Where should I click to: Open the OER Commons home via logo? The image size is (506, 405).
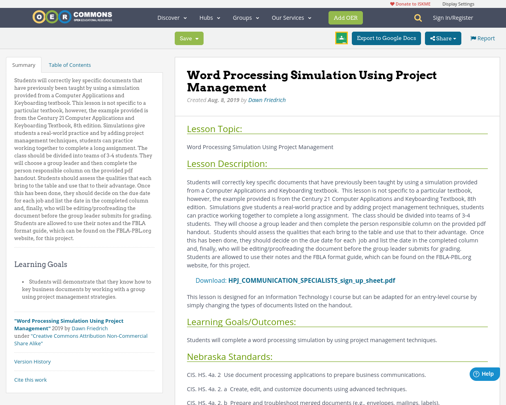click(x=72, y=16)
